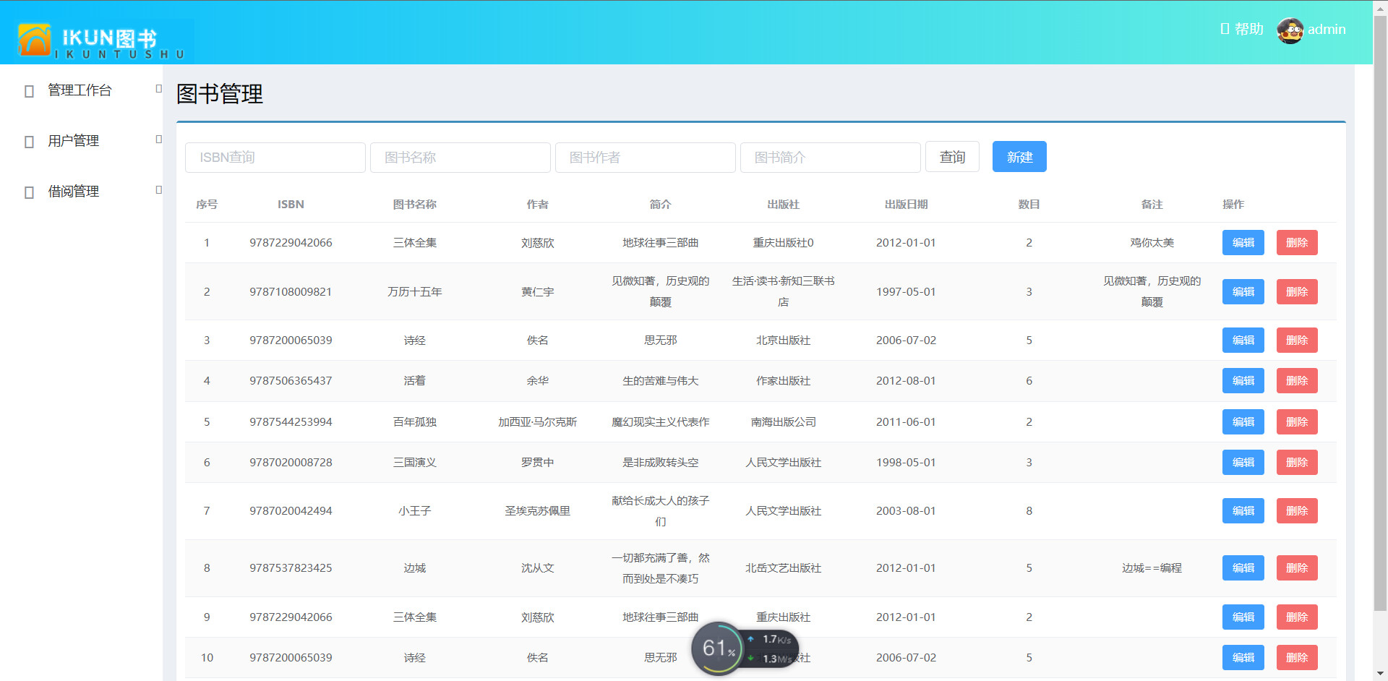This screenshot has width=1388, height=681.
Task: Edit the 小王子 row
Action: coord(1243,511)
